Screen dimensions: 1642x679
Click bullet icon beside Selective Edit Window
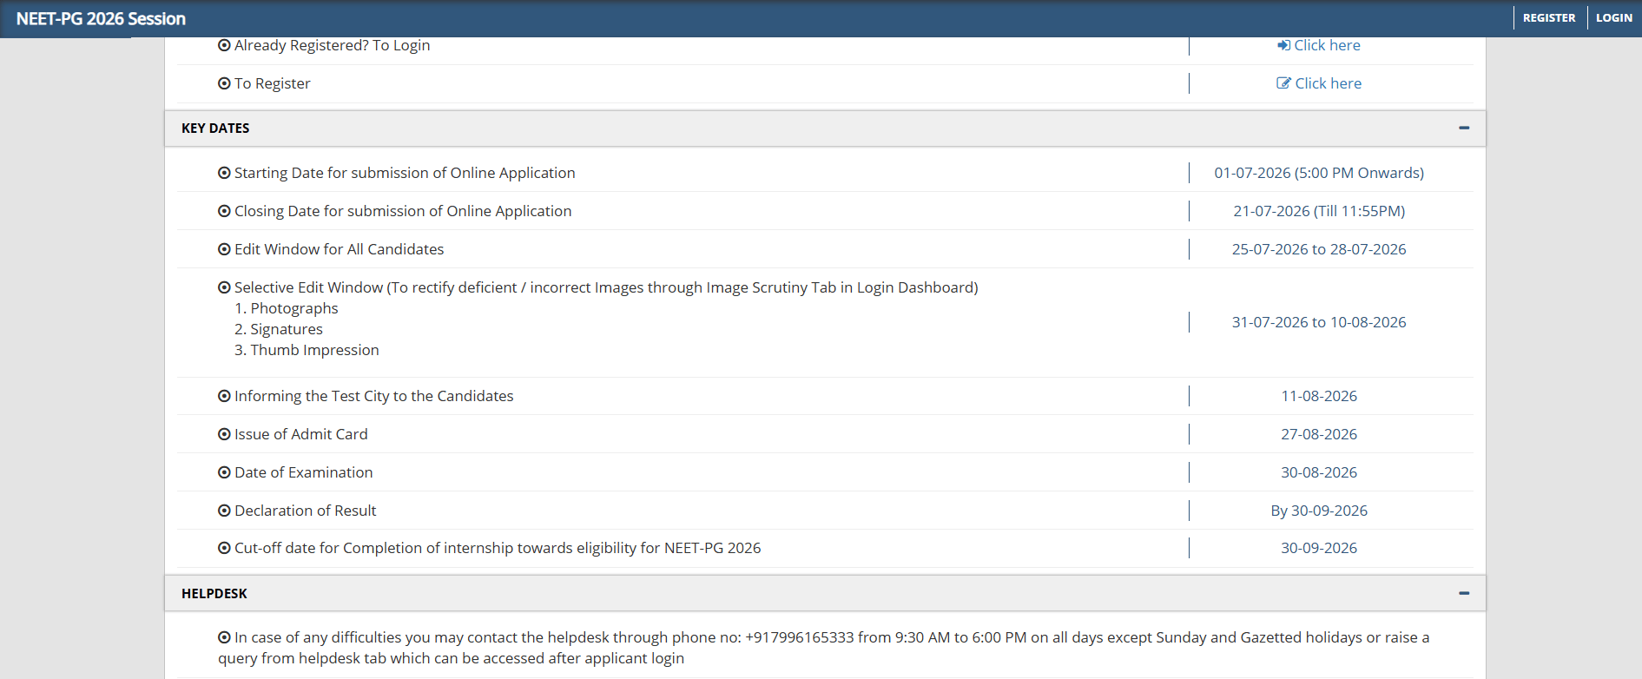(x=224, y=287)
